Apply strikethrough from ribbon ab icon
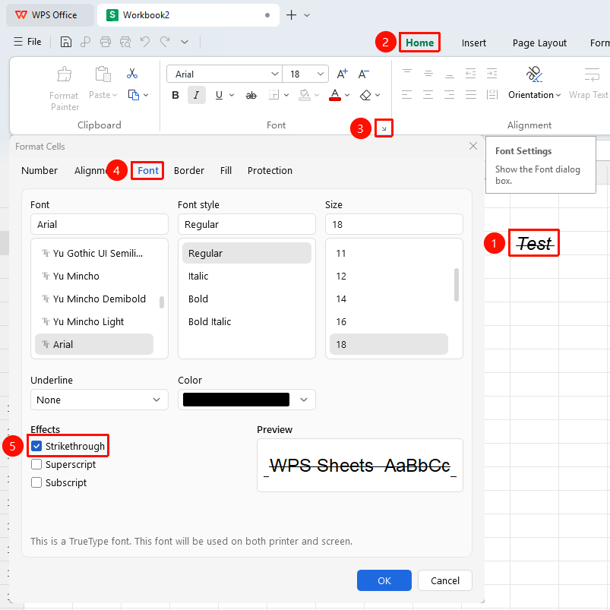610x610 pixels. (251, 95)
